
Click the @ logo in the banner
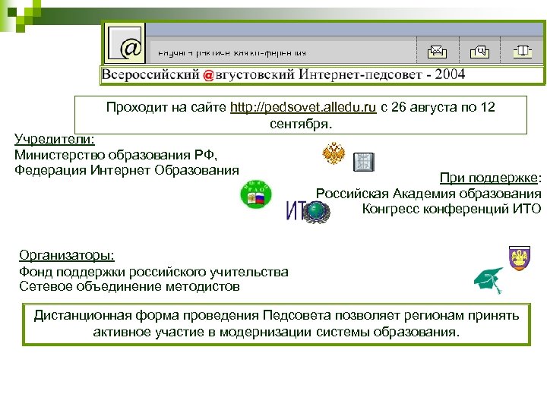tap(125, 43)
